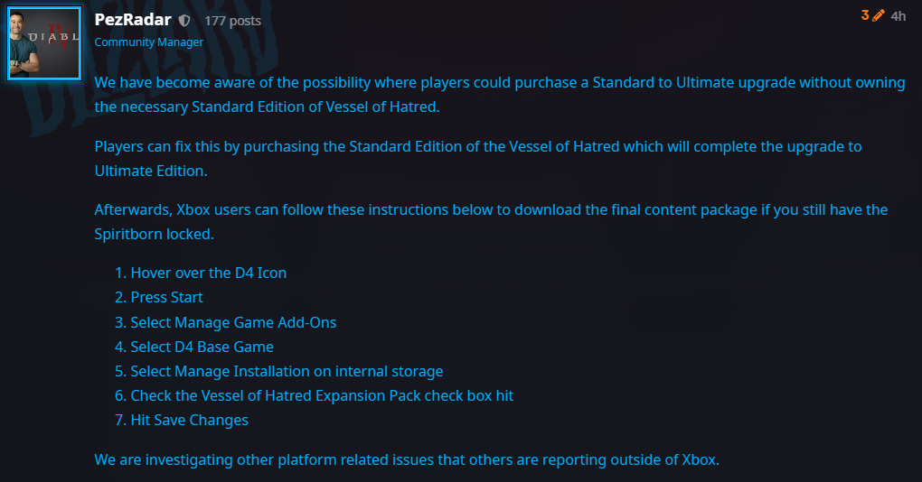The image size is (922, 482).
Task: Open the PezRadar username profile link
Action: (x=133, y=20)
